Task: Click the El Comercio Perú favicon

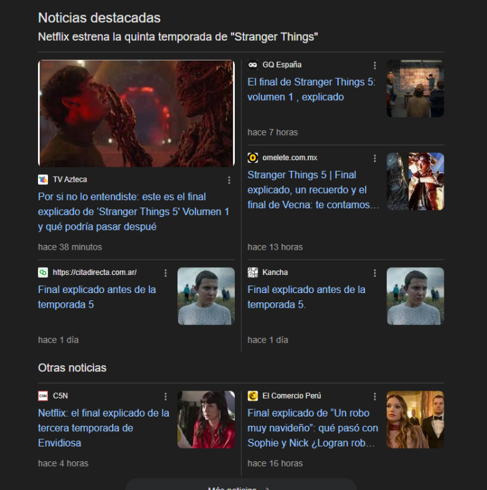Action: 253,396
